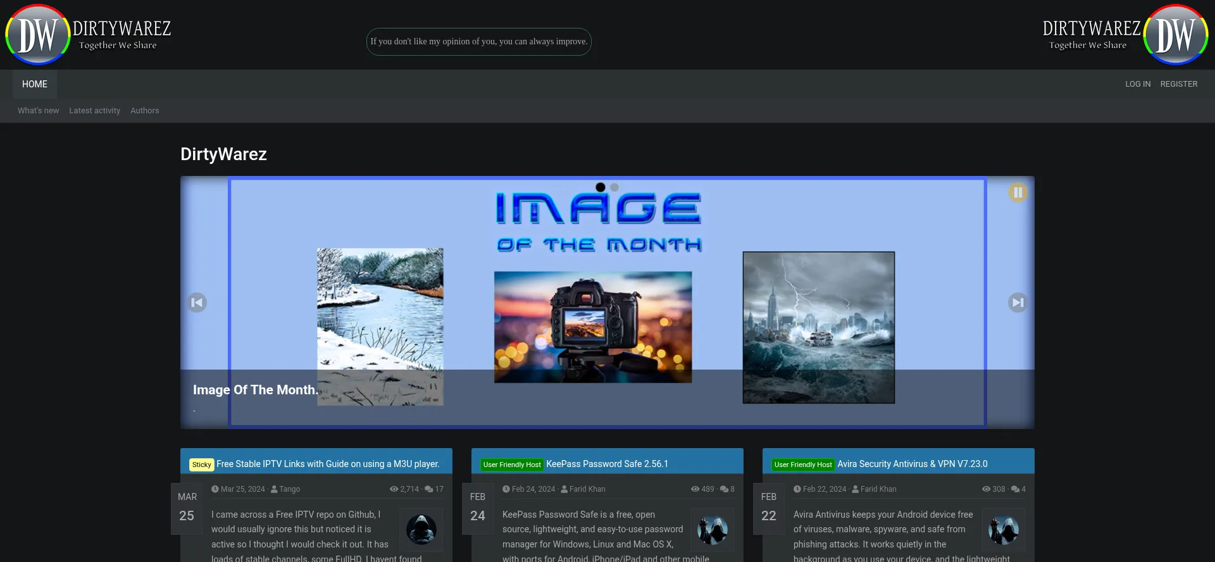Advance to next slide in slider
The height and width of the screenshot is (562, 1215).
point(1018,303)
